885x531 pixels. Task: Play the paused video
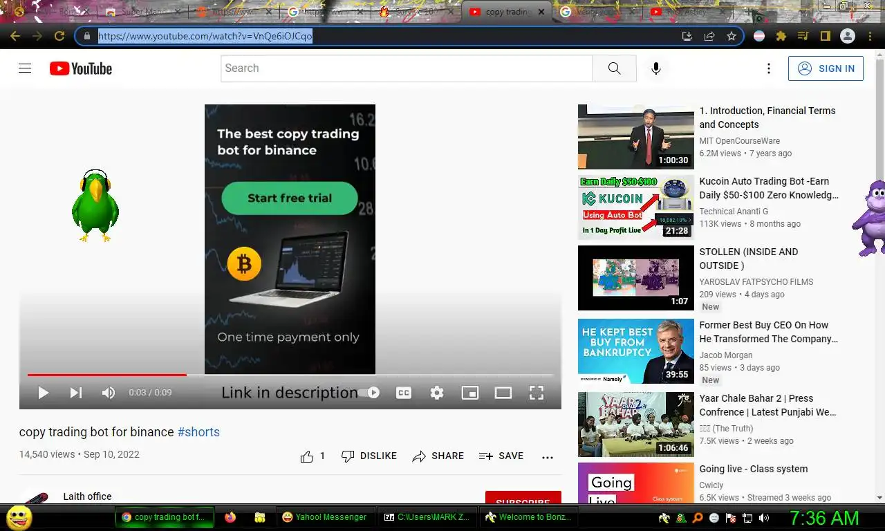[x=43, y=393]
